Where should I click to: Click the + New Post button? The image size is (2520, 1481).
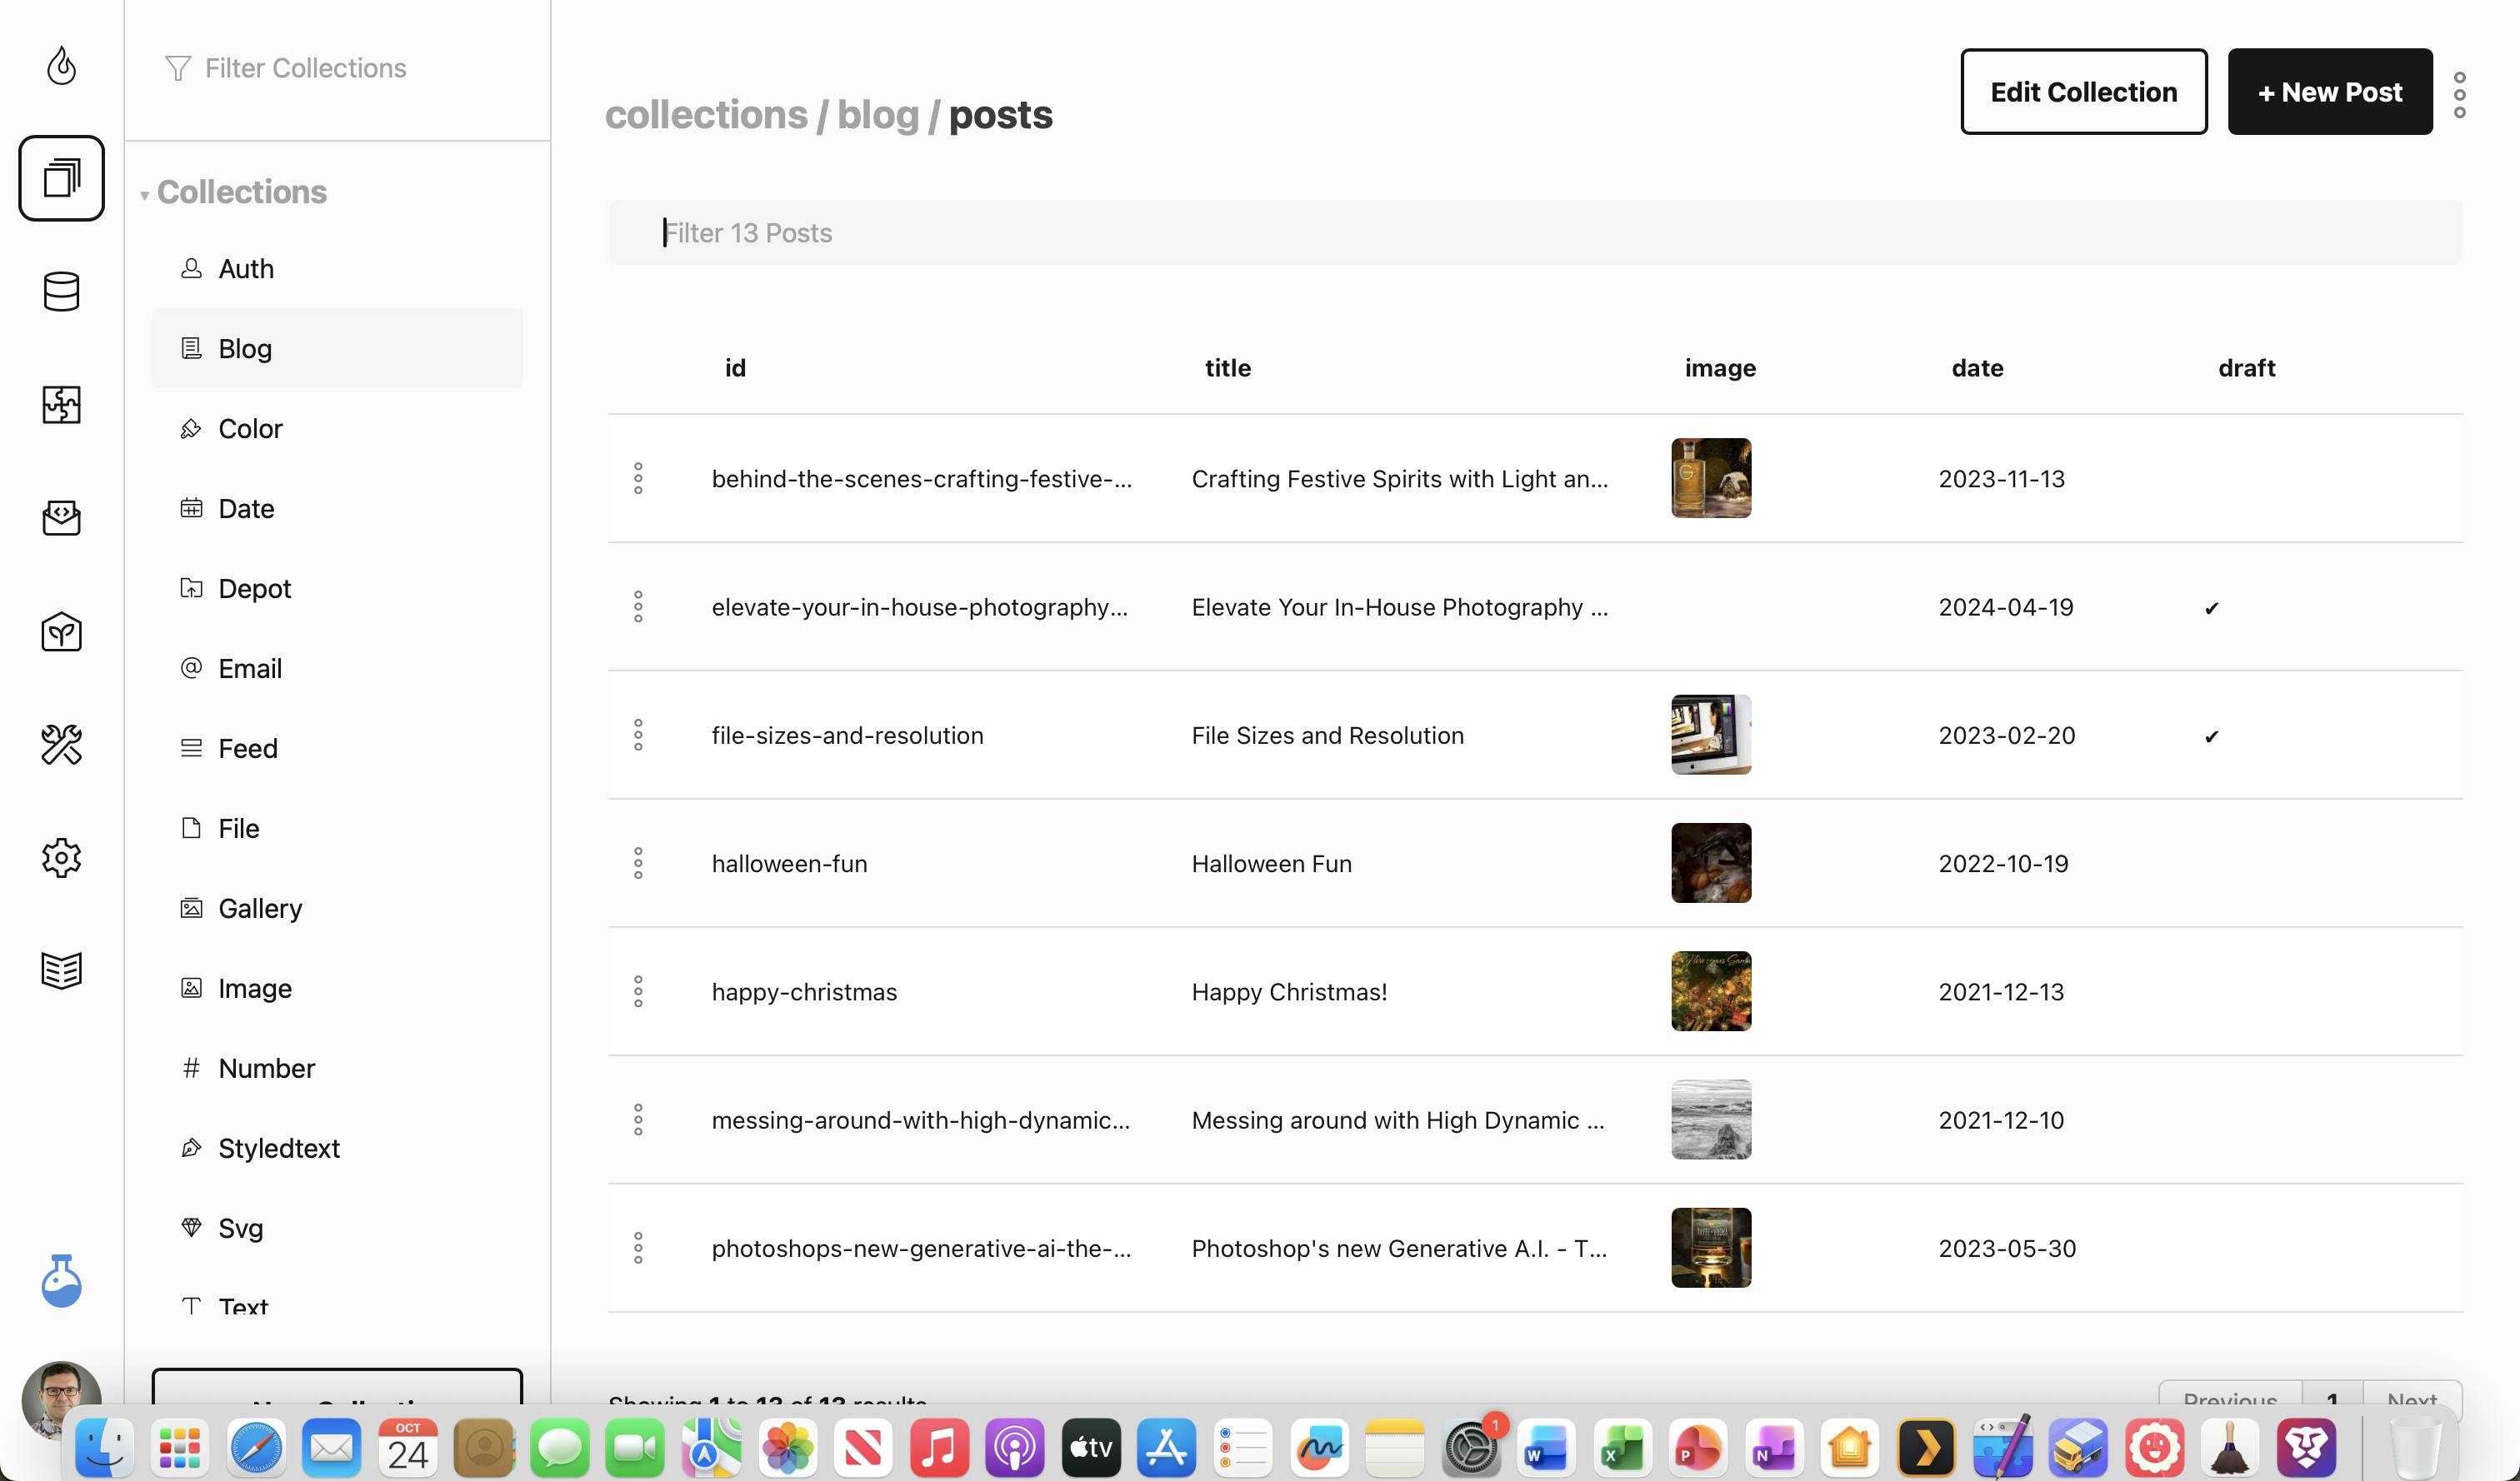click(x=2329, y=92)
